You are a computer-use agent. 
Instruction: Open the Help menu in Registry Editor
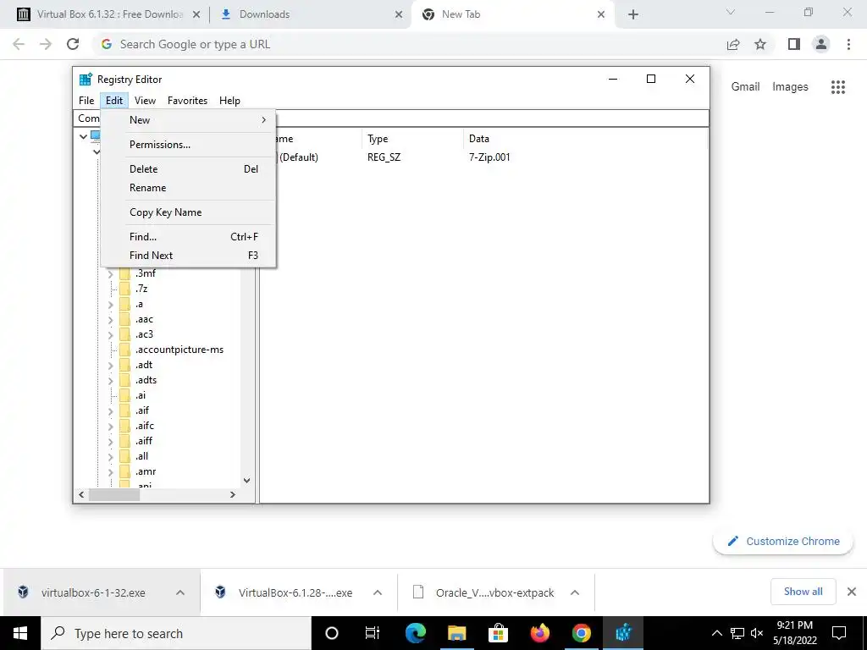[229, 101]
